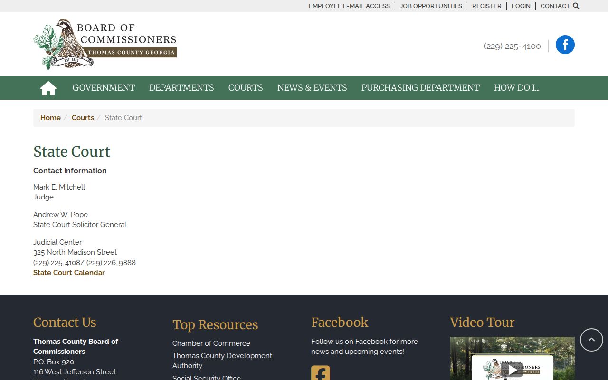Open the State Court Calendar link
The height and width of the screenshot is (380, 608).
[69, 273]
